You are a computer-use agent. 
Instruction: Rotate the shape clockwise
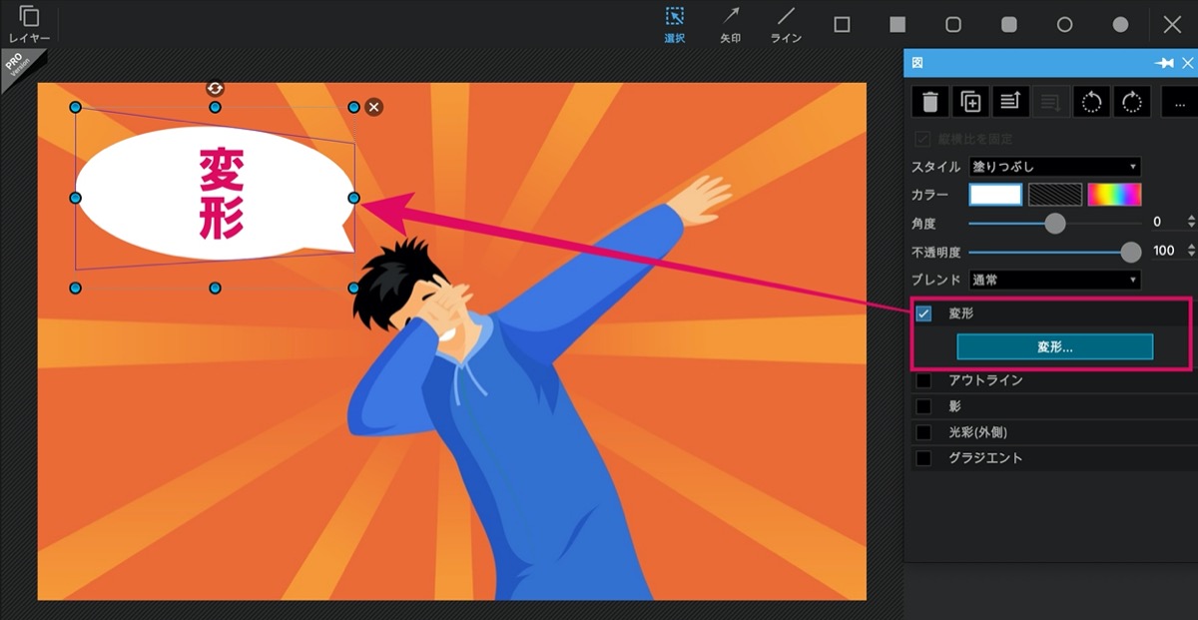1132,102
